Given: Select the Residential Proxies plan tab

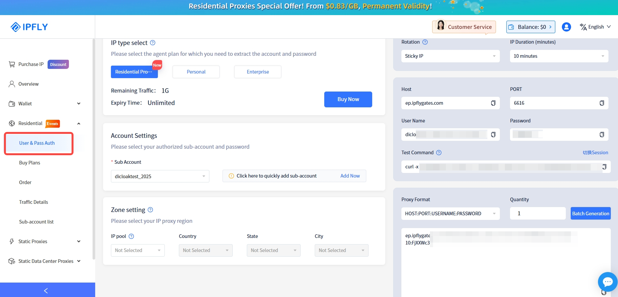Looking at the screenshot, I should [x=134, y=72].
